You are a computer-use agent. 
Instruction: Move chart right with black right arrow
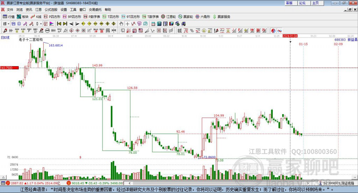click(x=77, y=24)
